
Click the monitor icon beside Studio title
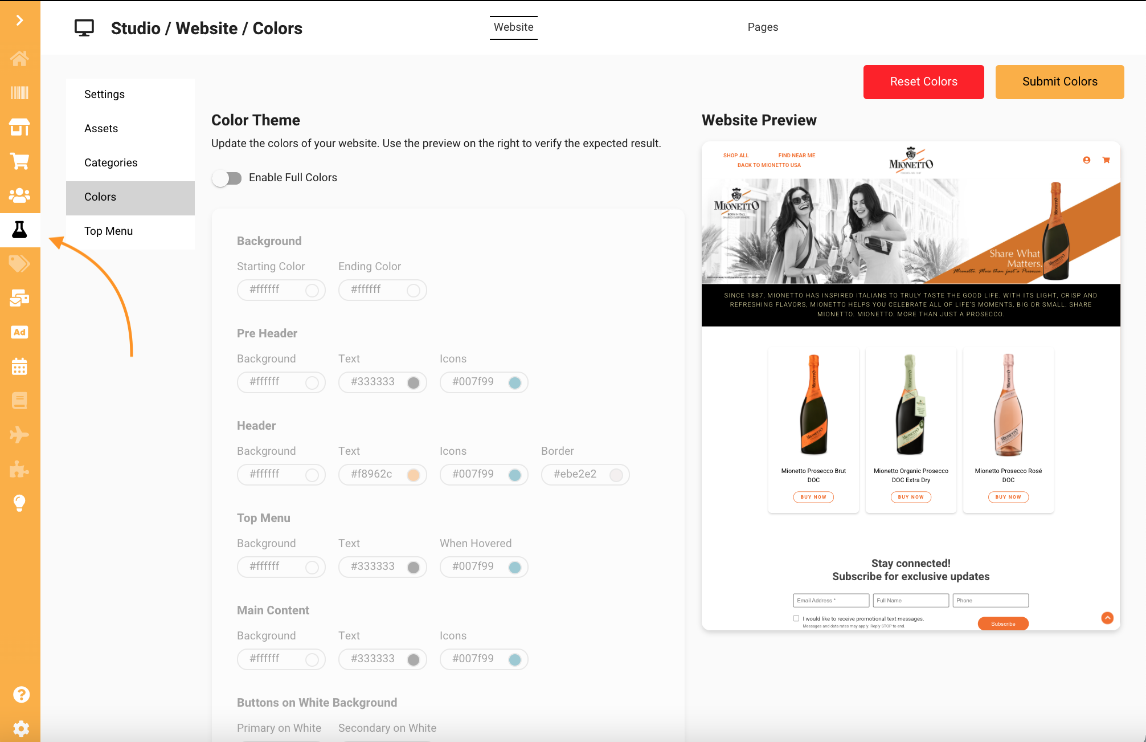(84, 28)
